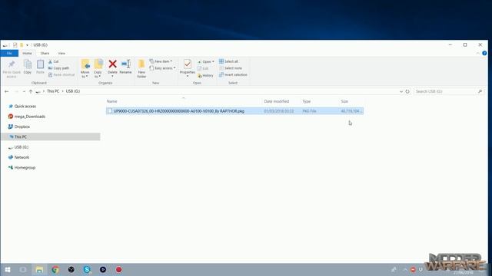Open the red circle taskbar app
Image resolution: width=492 pixels, height=276 pixels.
[118, 269]
